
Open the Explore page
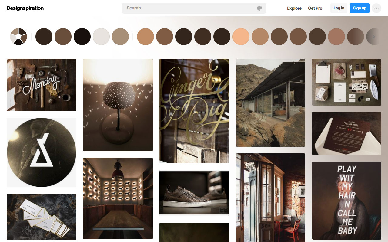pos(294,8)
